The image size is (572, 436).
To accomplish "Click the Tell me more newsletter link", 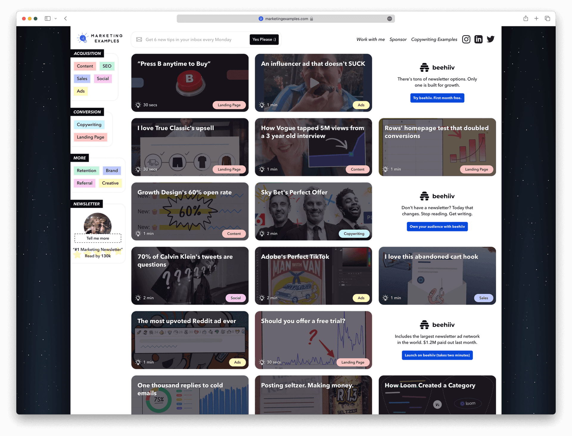I will [98, 238].
